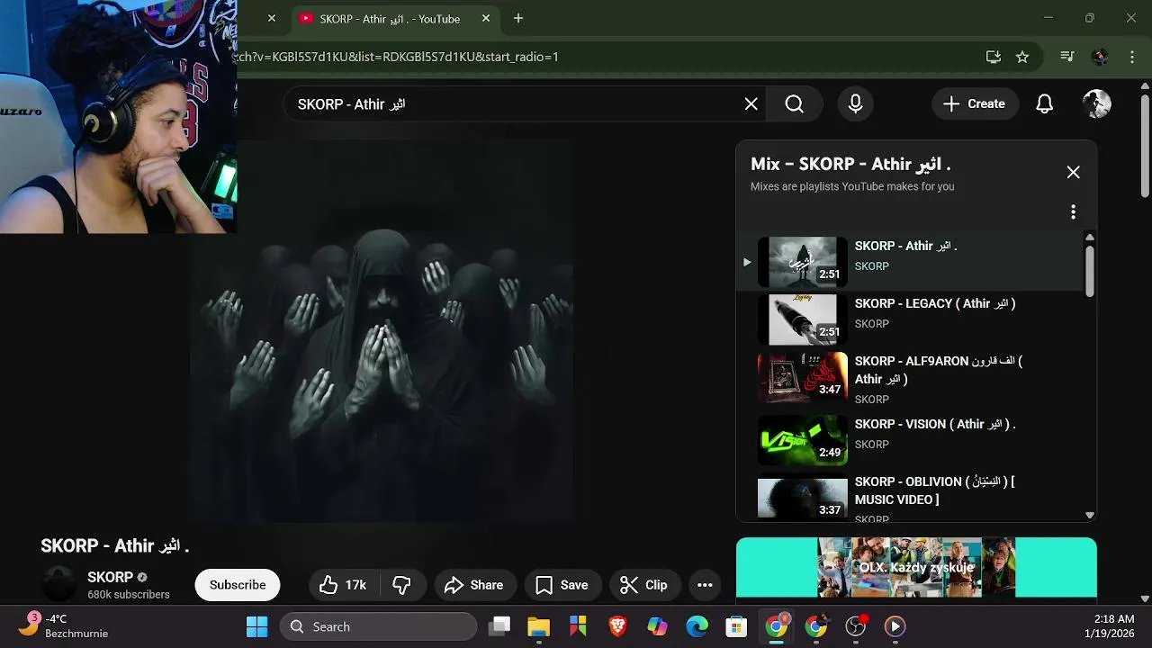Open the weather widget showing -4°C
Viewport: 1152px width, 648px height.
click(65, 626)
